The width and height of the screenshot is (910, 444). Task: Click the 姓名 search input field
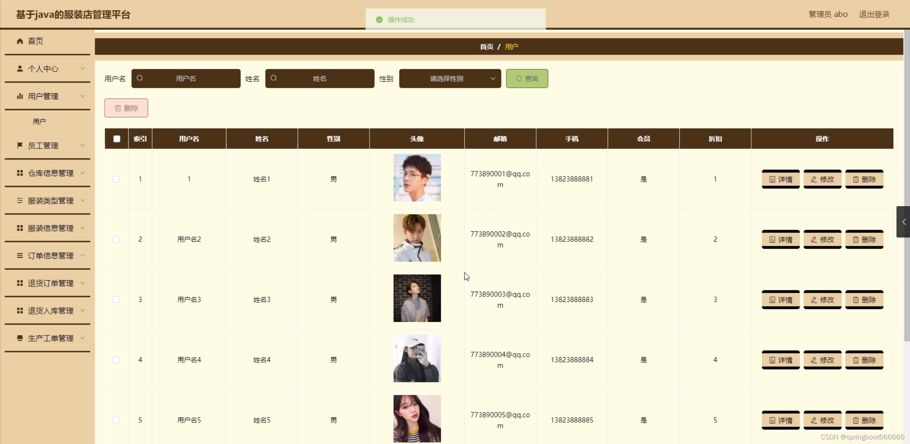coord(319,78)
